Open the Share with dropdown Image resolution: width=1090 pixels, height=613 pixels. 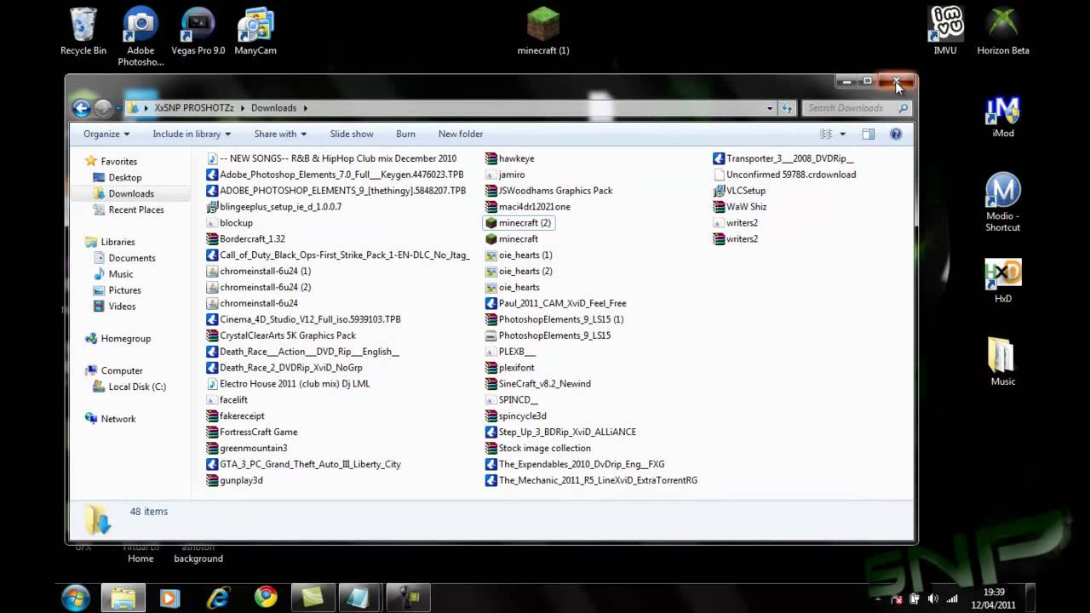(280, 134)
